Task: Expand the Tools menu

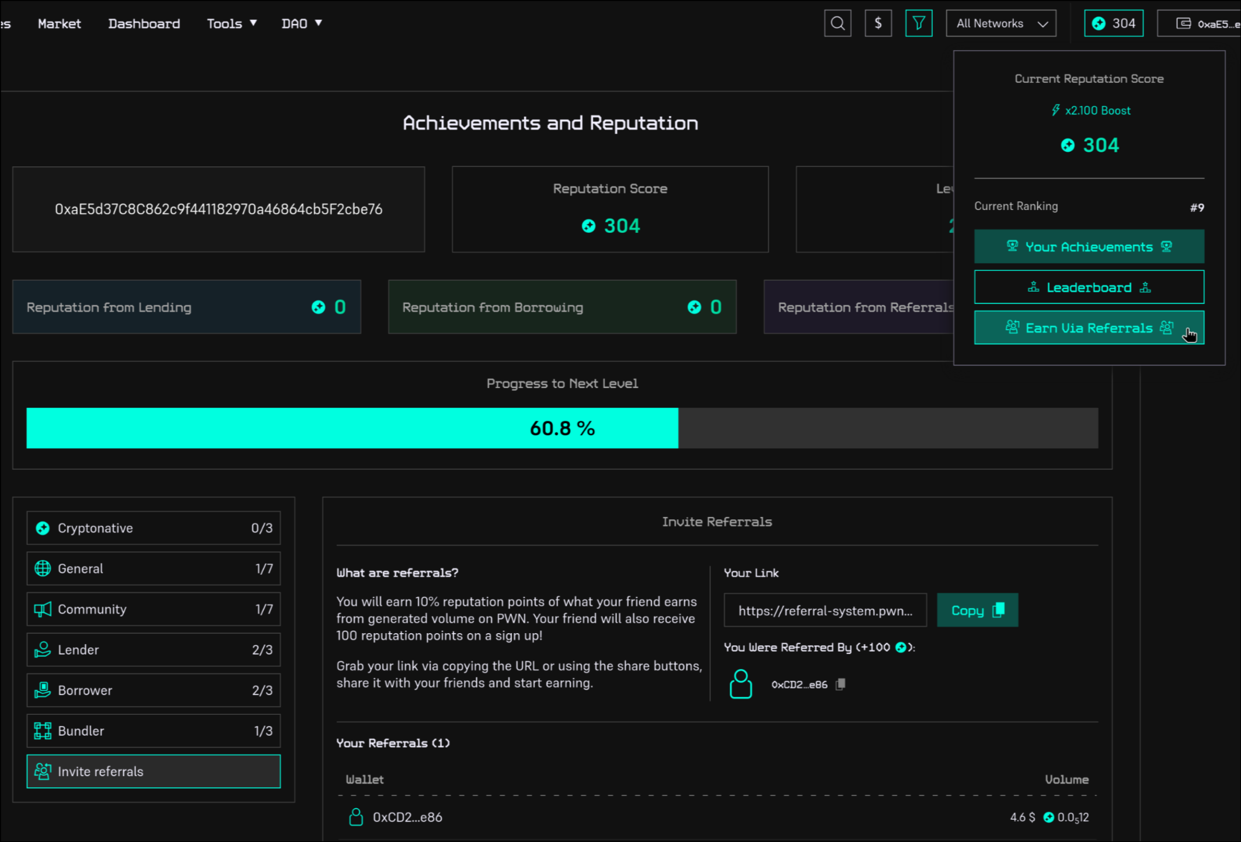Action: click(x=231, y=23)
